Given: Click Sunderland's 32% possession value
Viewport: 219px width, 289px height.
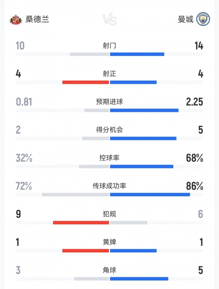Looking at the screenshot, I should pos(24,158).
